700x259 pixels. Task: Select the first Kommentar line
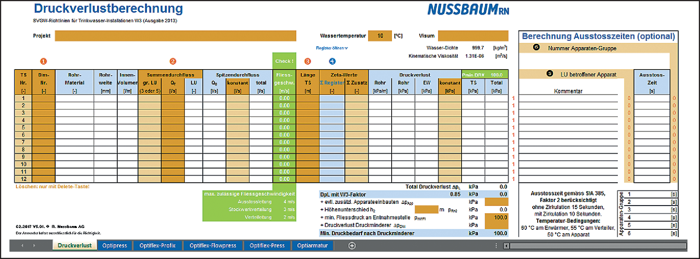point(568,98)
